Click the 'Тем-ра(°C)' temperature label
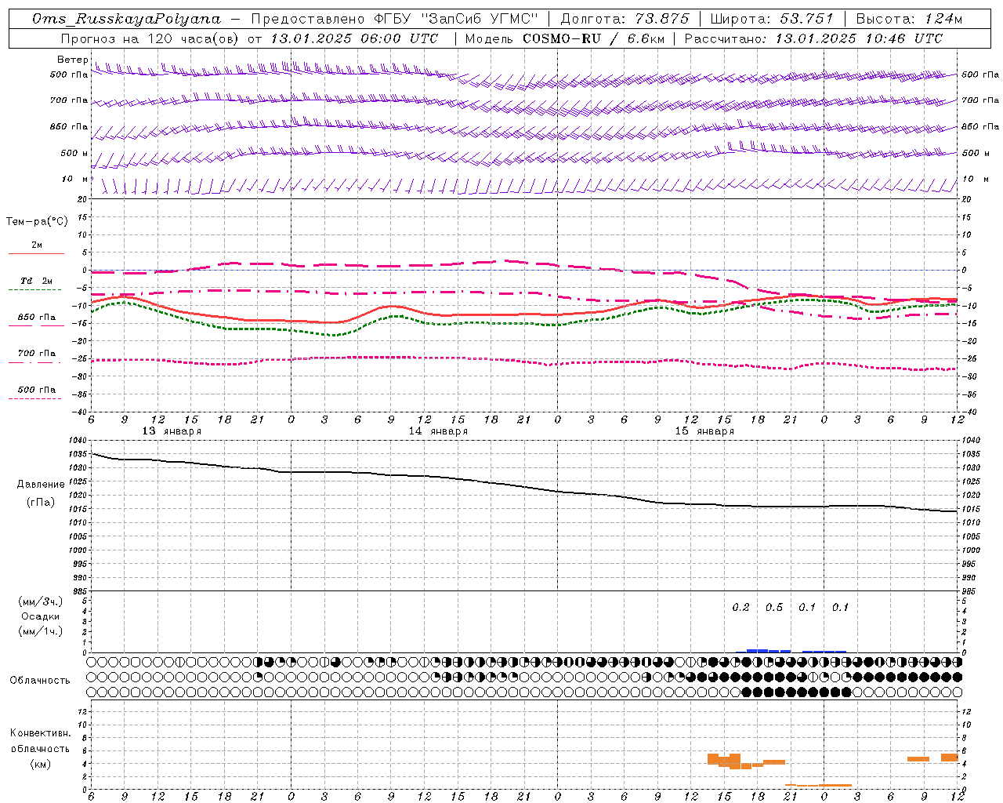Image resolution: width=1003 pixels, height=803 pixels. click(x=37, y=222)
